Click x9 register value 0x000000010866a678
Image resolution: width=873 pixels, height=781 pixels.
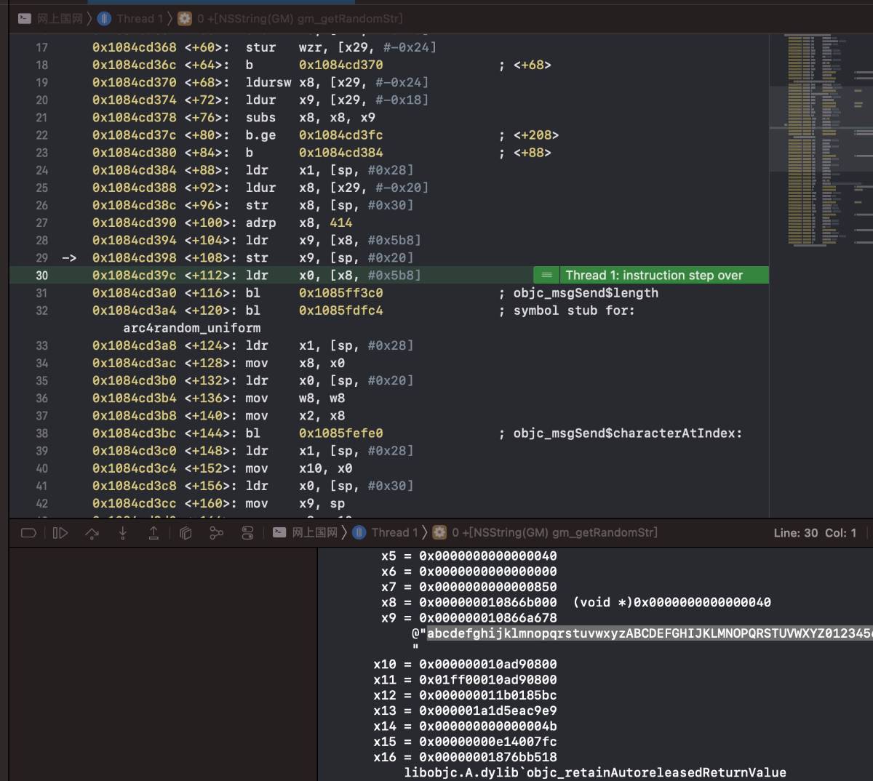click(x=488, y=618)
